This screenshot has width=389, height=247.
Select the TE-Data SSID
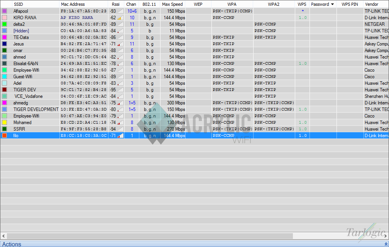pyautogui.click(x=21, y=37)
